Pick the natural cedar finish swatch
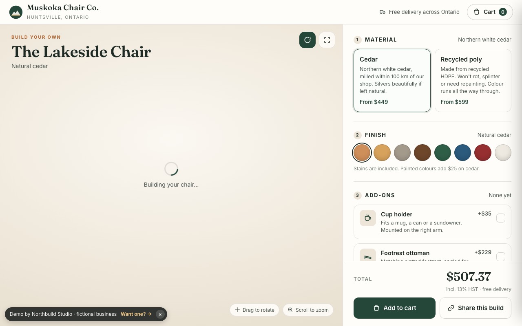The image size is (522, 326). [362, 153]
